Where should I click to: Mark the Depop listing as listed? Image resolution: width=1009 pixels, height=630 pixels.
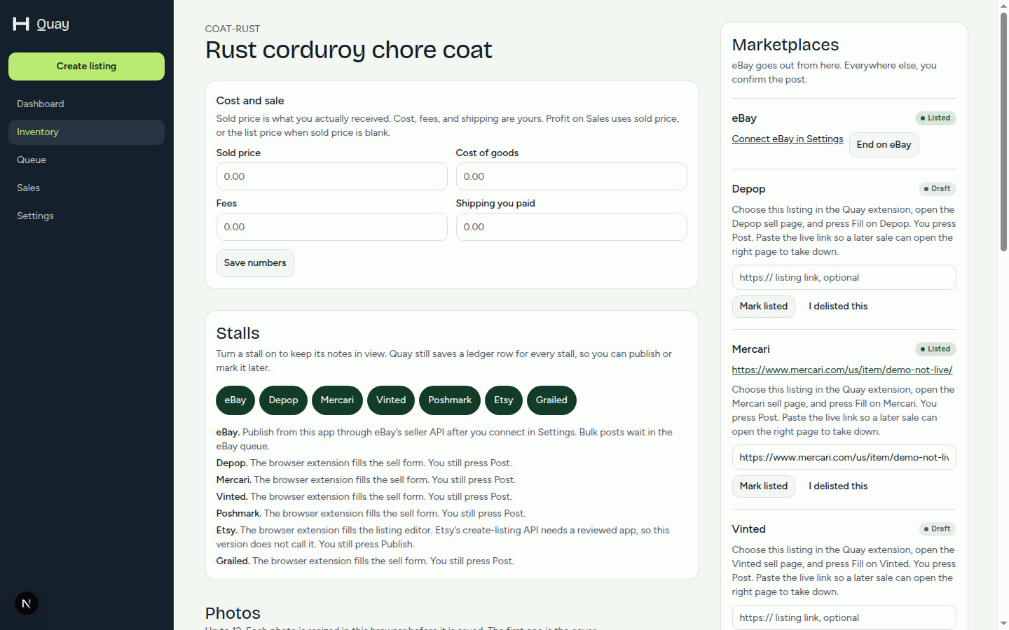764,307
